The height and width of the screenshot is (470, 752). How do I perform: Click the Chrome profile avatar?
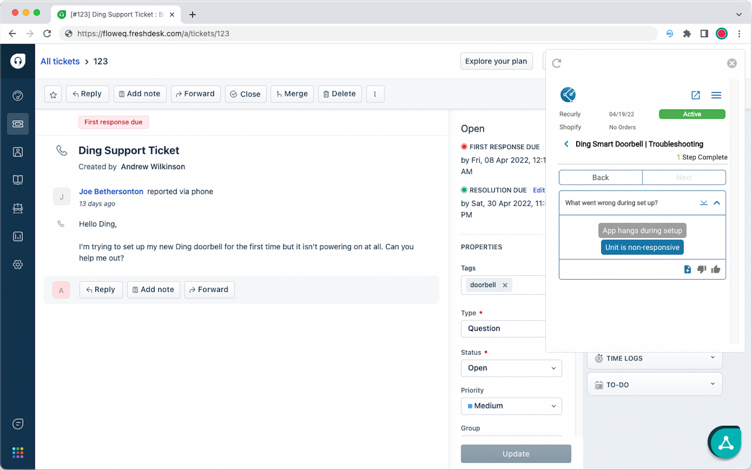tap(722, 34)
